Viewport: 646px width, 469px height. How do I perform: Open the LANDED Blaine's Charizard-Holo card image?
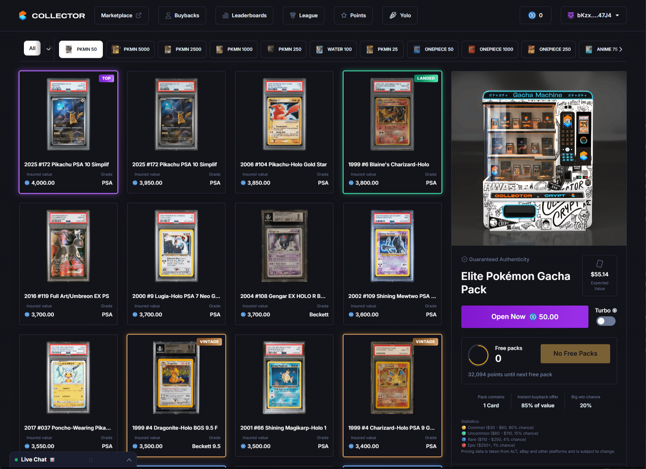[x=392, y=114]
